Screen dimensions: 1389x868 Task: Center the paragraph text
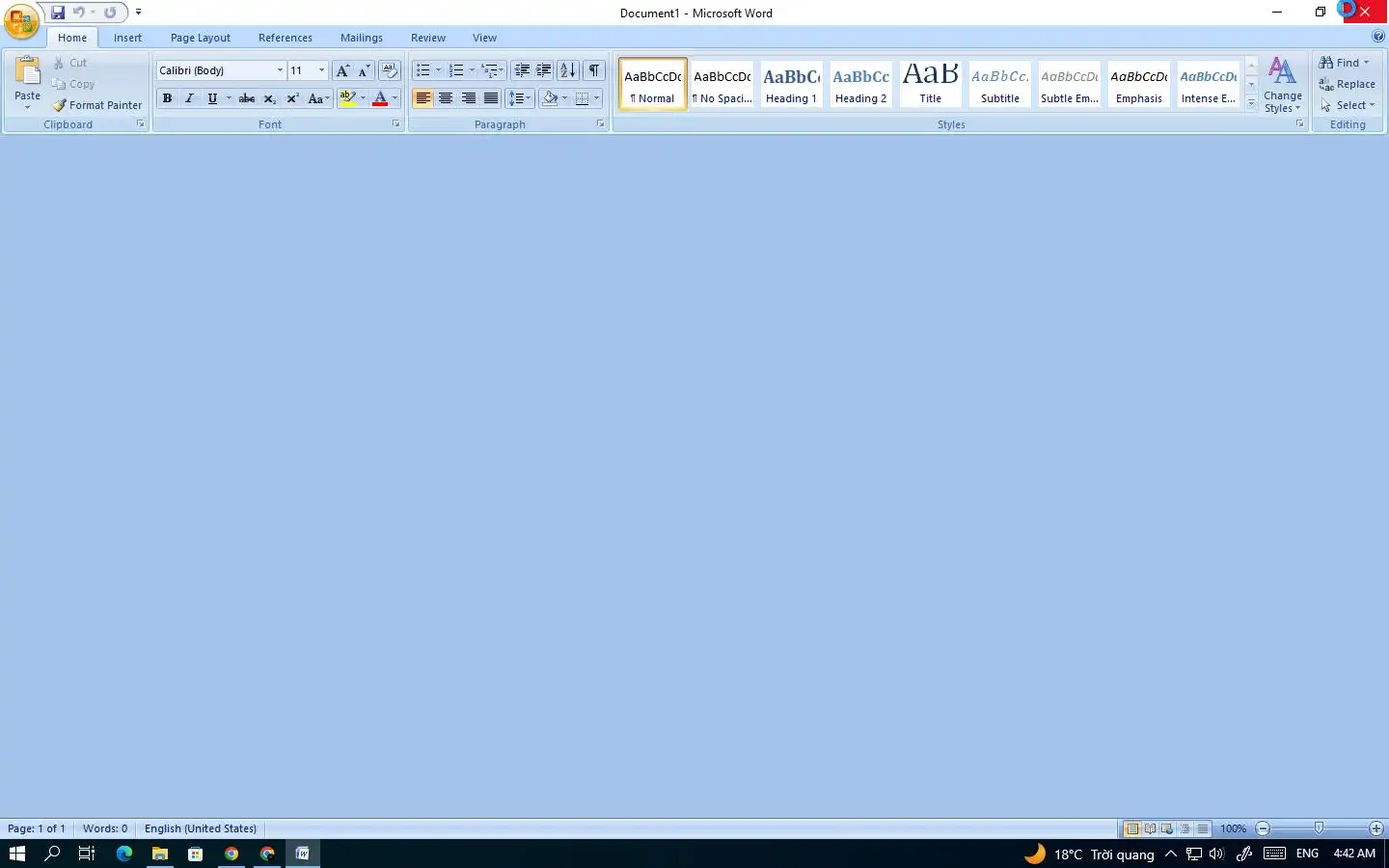coord(446,98)
